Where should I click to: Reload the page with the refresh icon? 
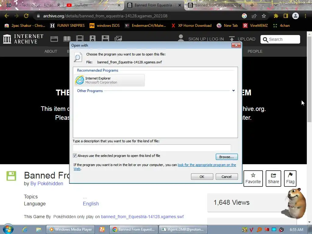point(26,16)
